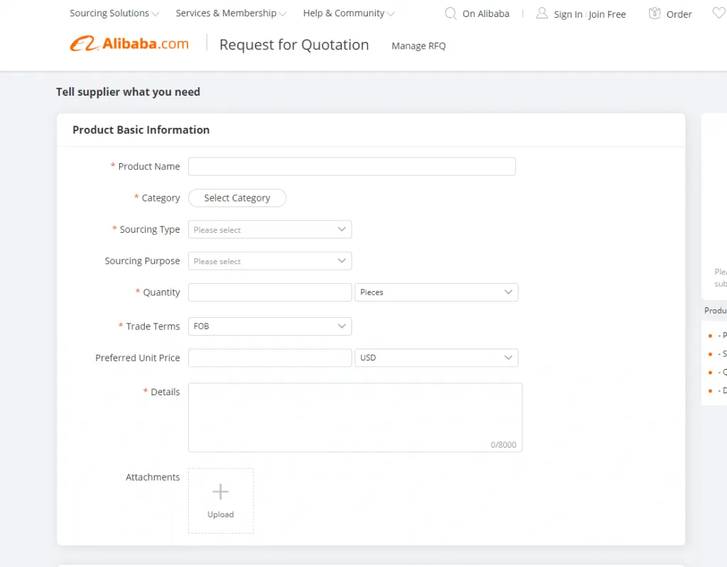Open the Pieces unit dropdown
The image size is (727, 567).
[437, 292]
